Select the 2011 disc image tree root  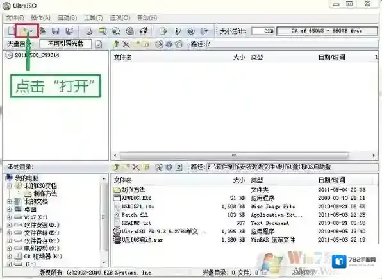pos(33,55)
